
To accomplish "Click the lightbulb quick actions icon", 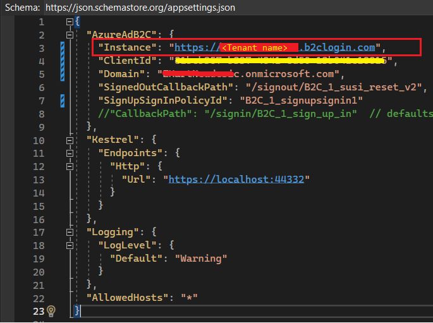I will tap(51, 311).
